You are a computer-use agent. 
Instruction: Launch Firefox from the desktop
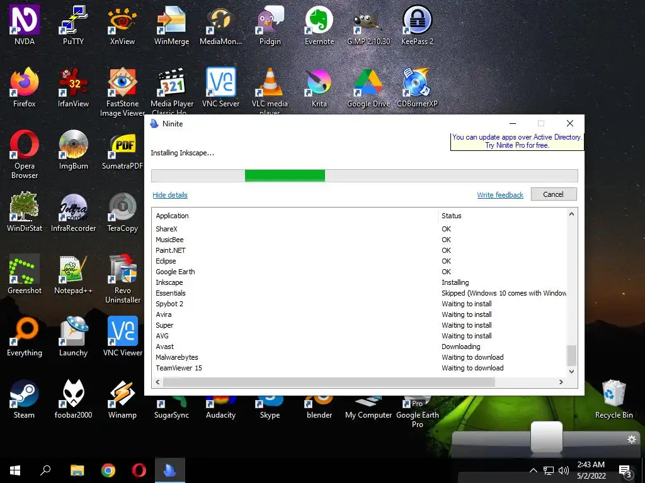[25, 87]
